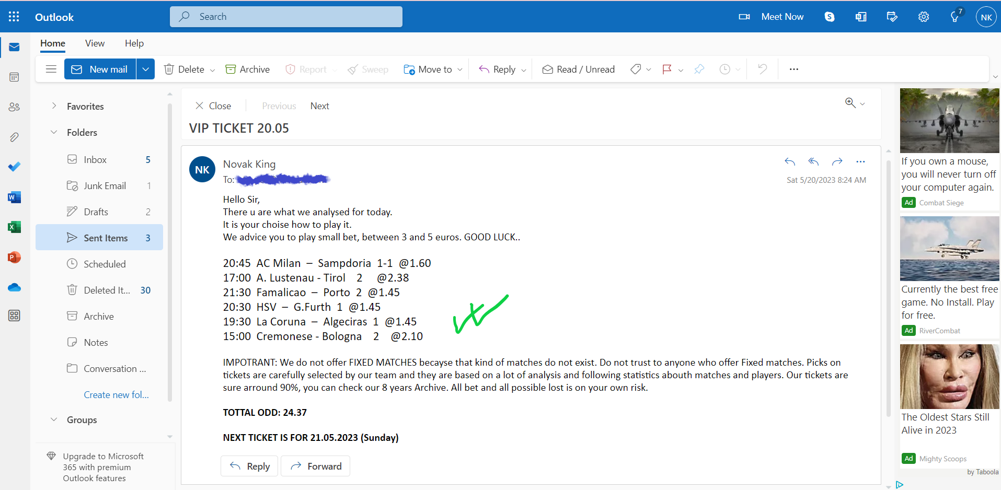Switch to the View tab

[95, 43]
